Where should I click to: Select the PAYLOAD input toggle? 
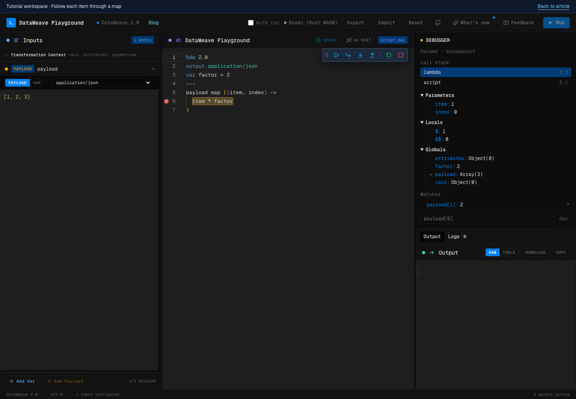click(18, 83)
